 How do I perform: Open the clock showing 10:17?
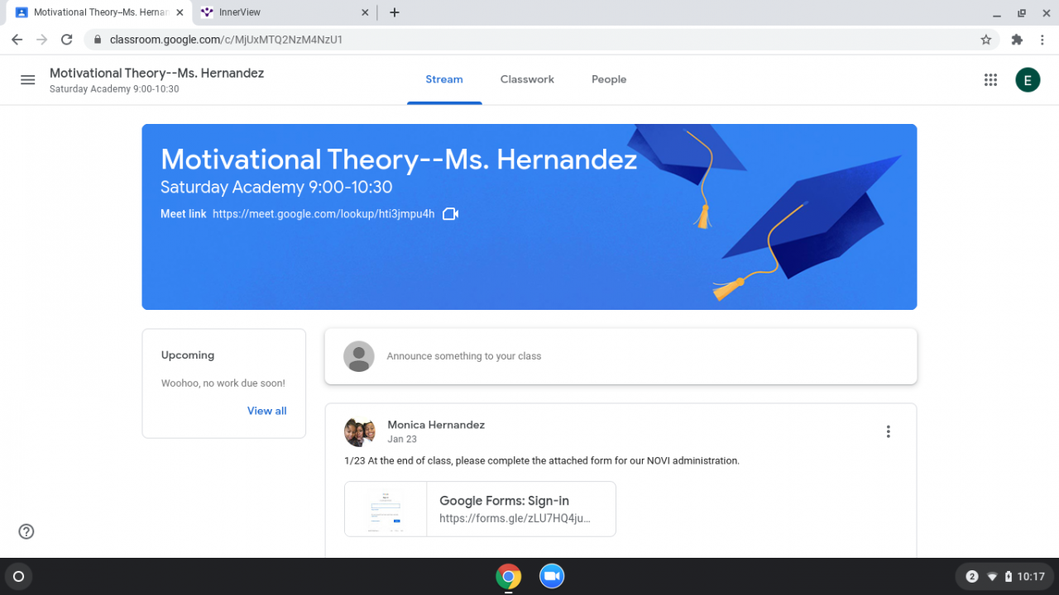click(x=1031, y=577)
